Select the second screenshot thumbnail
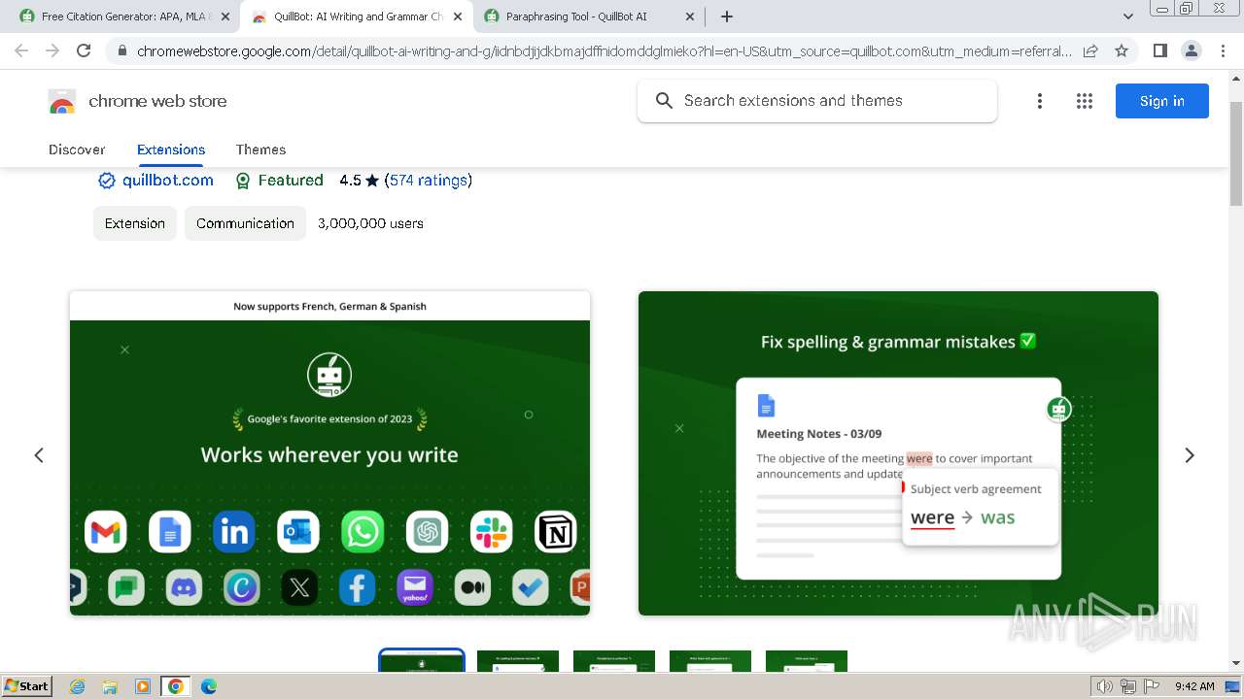 click(518, 661)
